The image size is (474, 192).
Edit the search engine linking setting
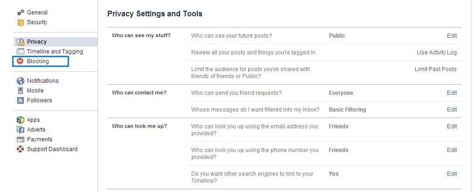[452, 174]
